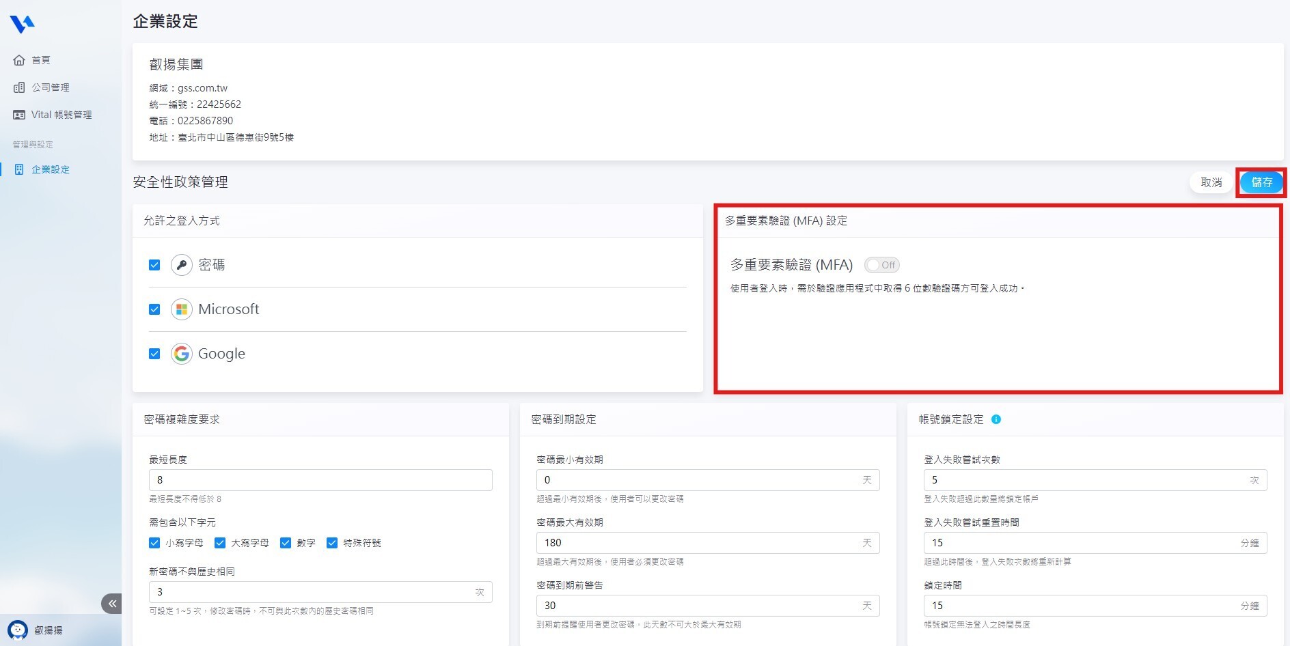Viewport: 1290px width, 646px height.
Task: Collapse the sidebar with double-chevron button
Action: point(111,603)
